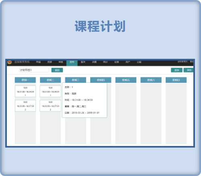Click the 计划节目1 name input field
The width and height of the screenshot is (201, 176).
point(34,70)
